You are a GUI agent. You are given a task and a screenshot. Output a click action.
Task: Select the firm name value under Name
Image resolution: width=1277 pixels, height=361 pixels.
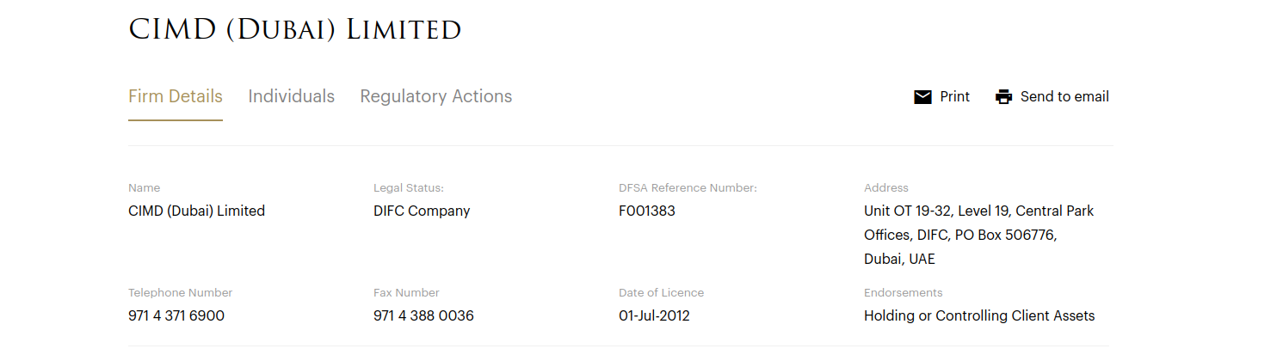[x=196, y=211]
